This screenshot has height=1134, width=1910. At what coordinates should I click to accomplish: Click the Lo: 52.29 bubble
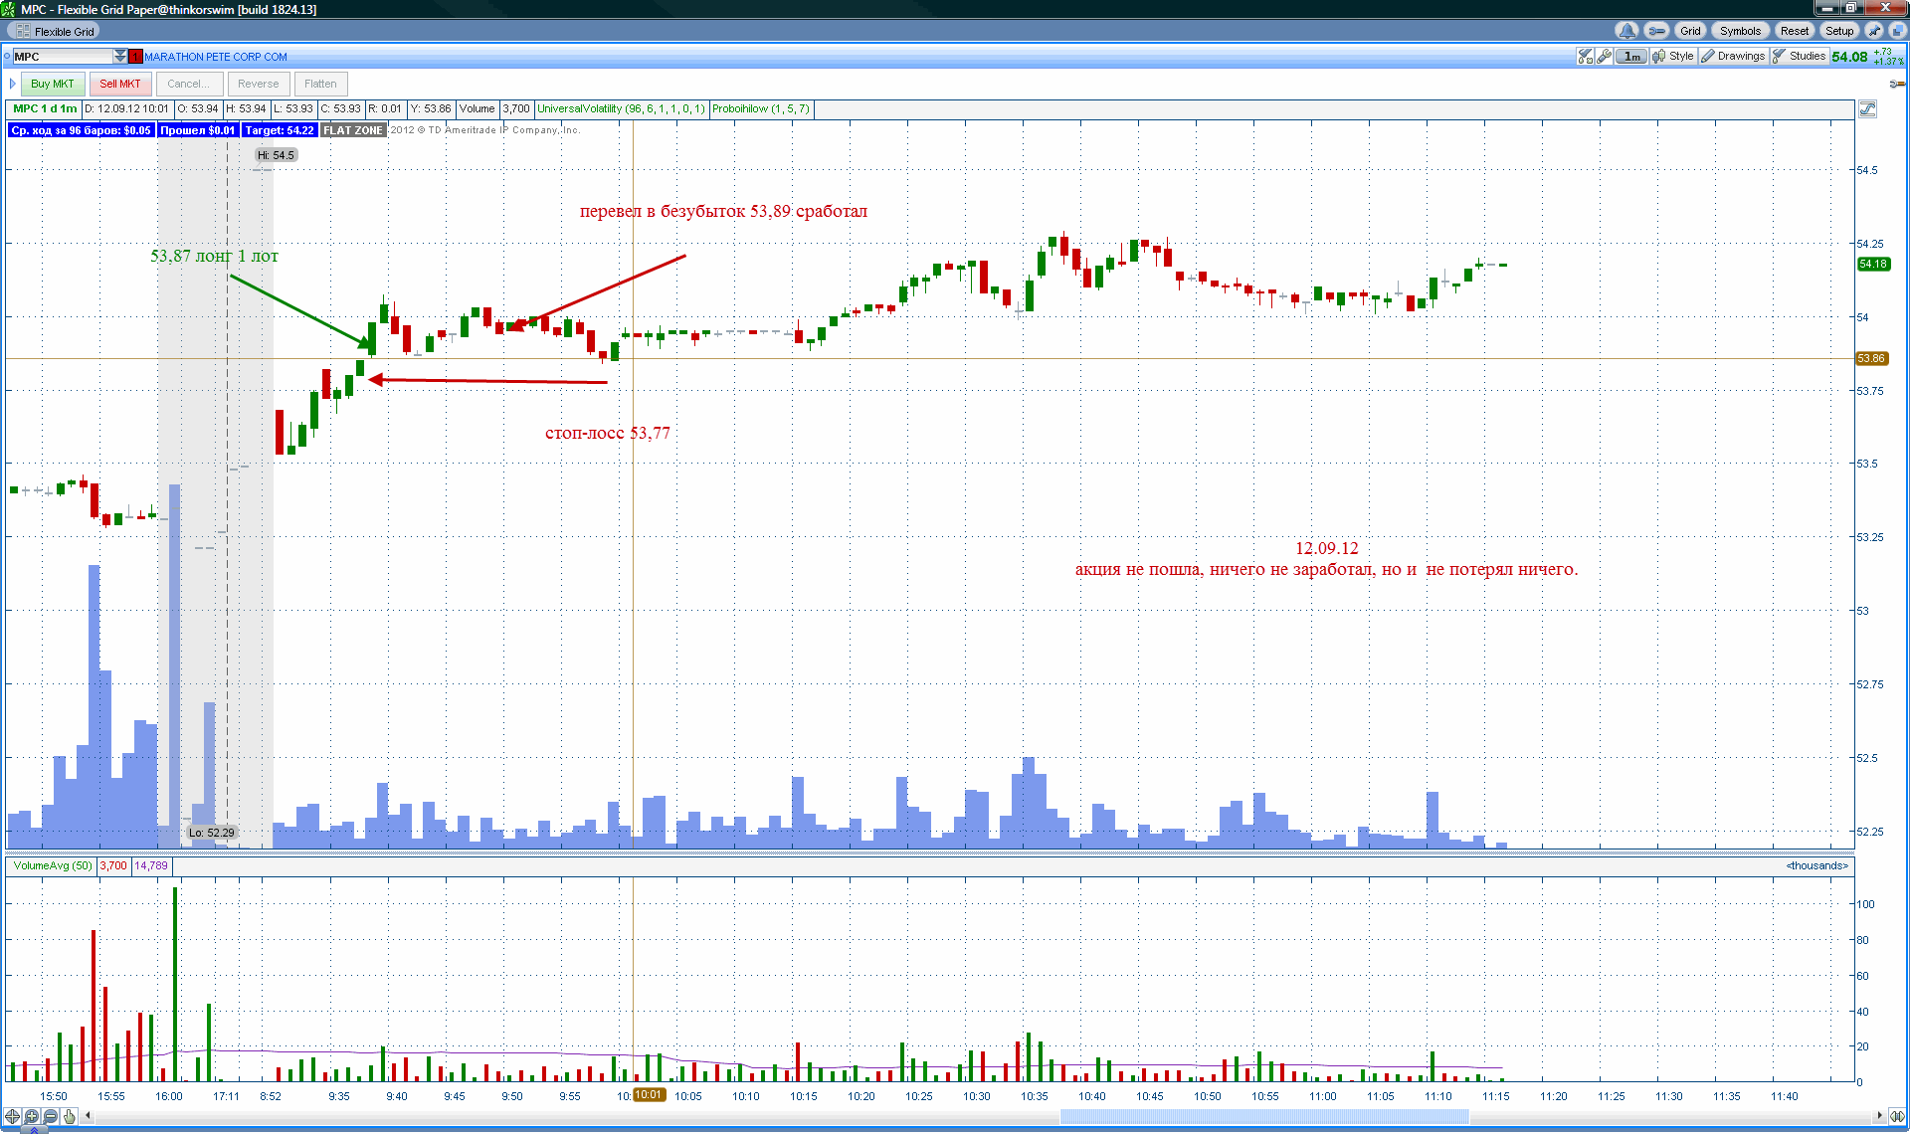(x=212, y=834)
